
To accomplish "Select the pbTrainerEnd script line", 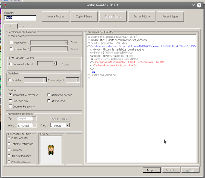I will coord(101,75).
